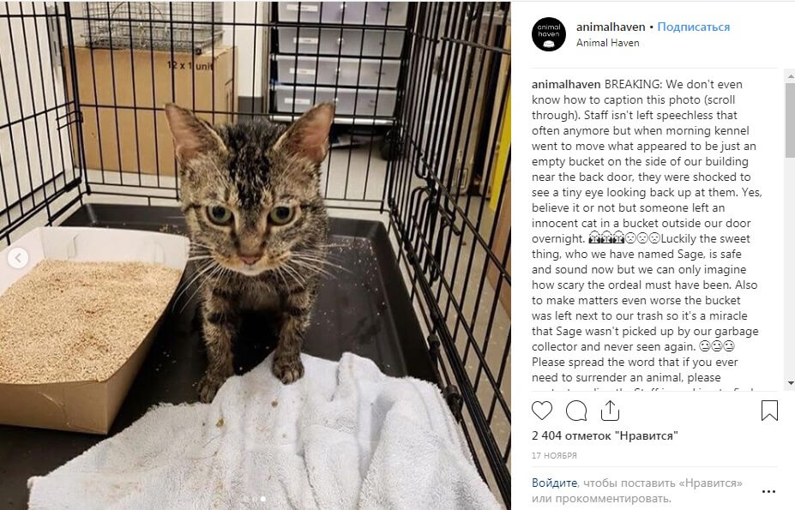Image resolution: width=795 pixels, height=510 pixels.
Task: Open comments via the speech bubble icon
Action: [x=576, y=411]
